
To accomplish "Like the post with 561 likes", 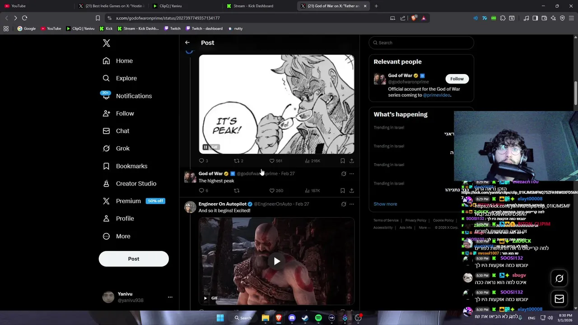I will (x=275, y=161).
